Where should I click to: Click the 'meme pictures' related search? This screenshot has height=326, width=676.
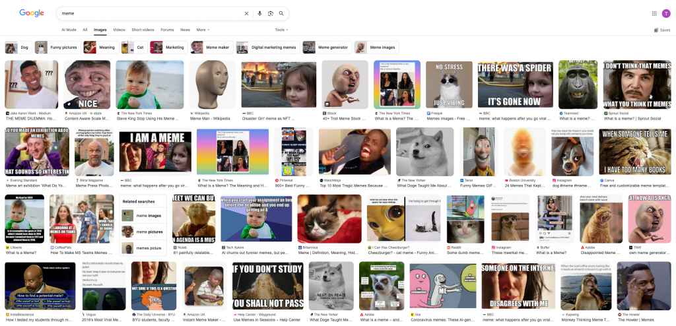point(148,232)
